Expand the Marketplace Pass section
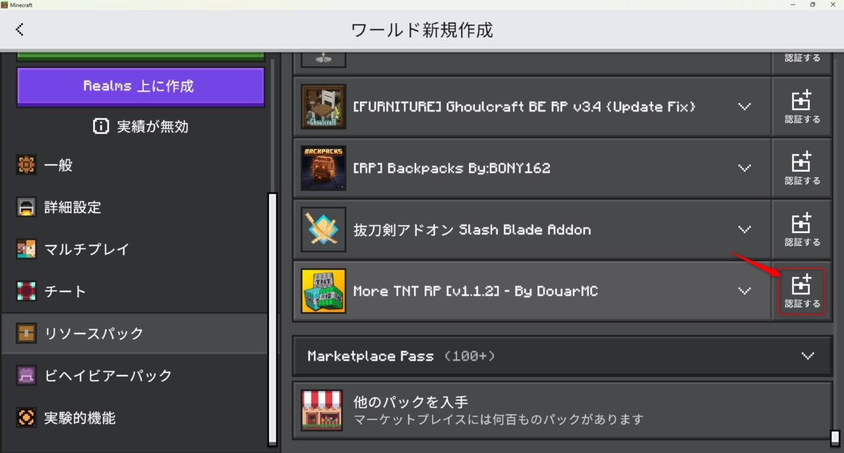The height and width of the screenshot is (453, 844). (x=562, y=356)
